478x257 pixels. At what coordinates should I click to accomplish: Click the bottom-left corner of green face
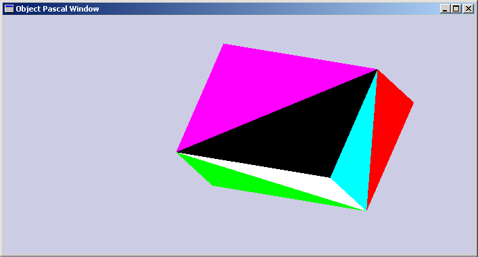tap(212, 185)
